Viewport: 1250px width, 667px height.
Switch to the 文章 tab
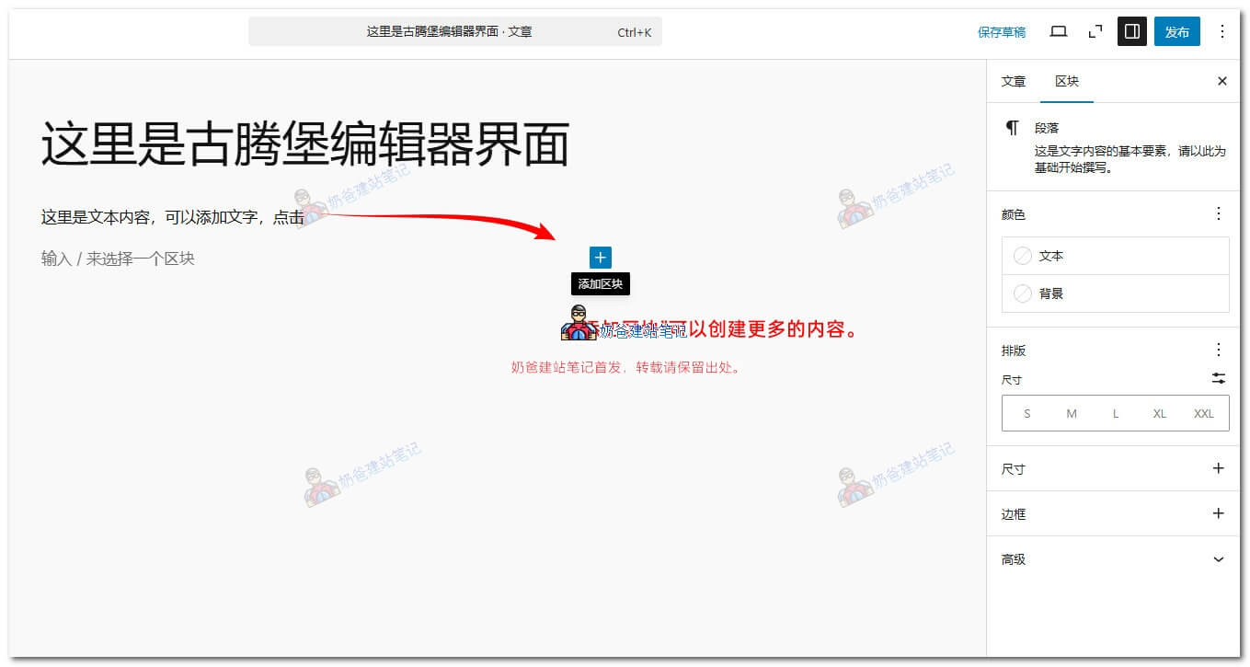(x=1013, y=81)
